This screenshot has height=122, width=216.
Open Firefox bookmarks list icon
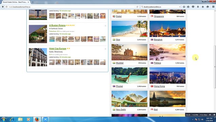click(x=188, y=7)
